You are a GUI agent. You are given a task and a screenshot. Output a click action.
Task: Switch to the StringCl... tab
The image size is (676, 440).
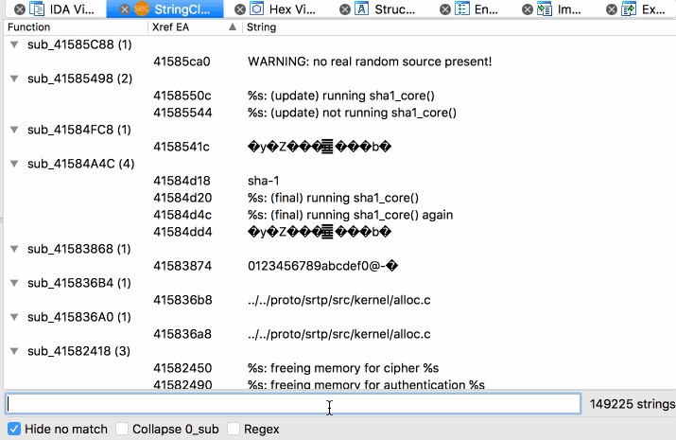tap(182, 9)
